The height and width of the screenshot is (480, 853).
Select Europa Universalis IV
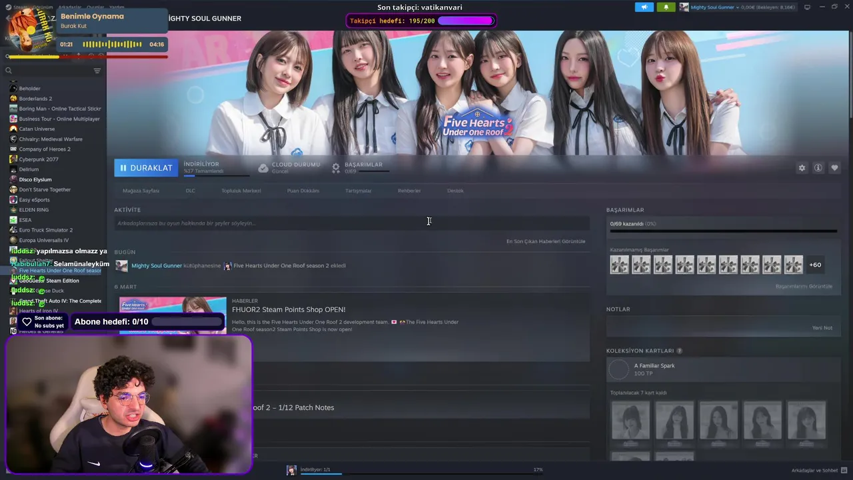click(x=44, y=240)
